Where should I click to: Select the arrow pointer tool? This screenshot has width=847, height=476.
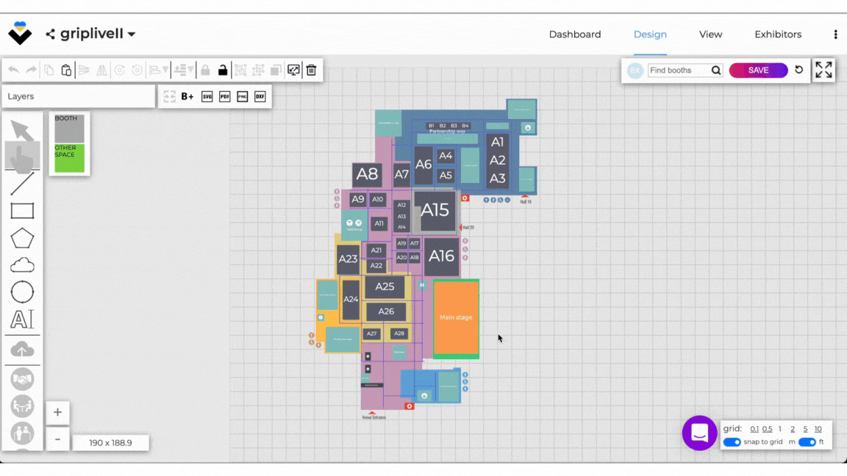click(22, 131)
